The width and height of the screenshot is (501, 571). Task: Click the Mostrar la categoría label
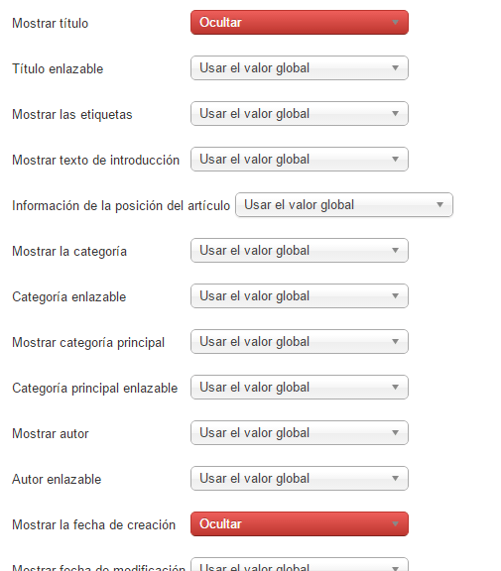pos(69,251)
